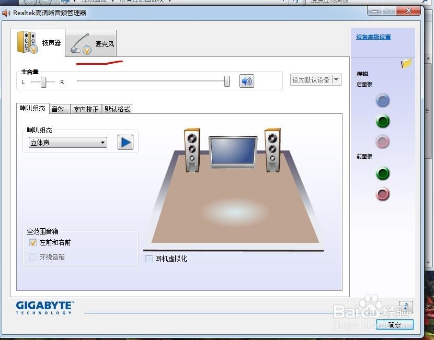Maximize the Realtek audio manager window
434x340 pixels.
coord(389,11)
